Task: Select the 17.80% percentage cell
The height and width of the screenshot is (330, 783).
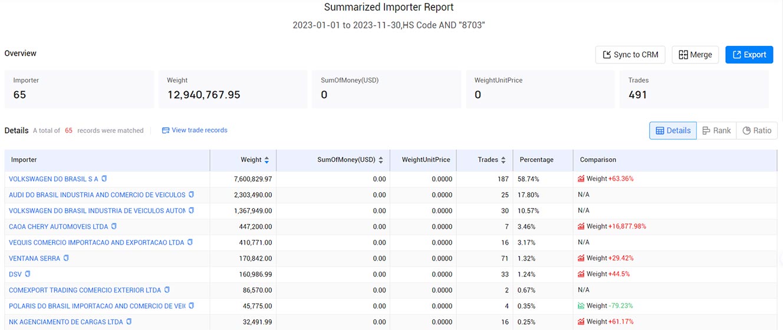Action: click(x=528, y=195)
